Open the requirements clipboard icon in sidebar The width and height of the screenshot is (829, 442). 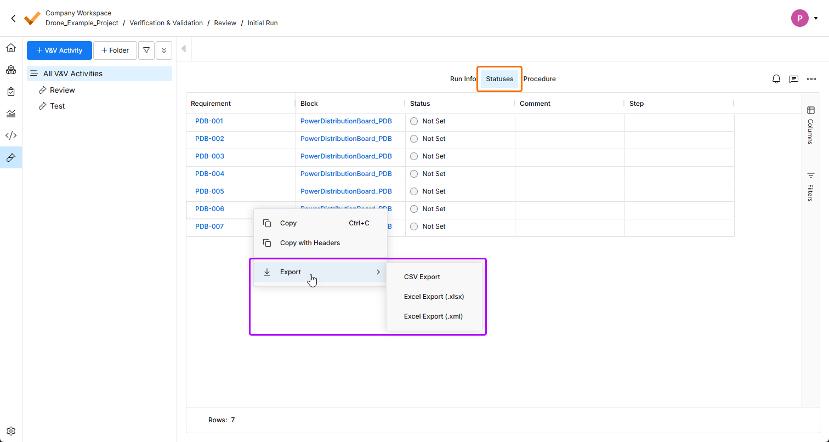click(10, 92)
